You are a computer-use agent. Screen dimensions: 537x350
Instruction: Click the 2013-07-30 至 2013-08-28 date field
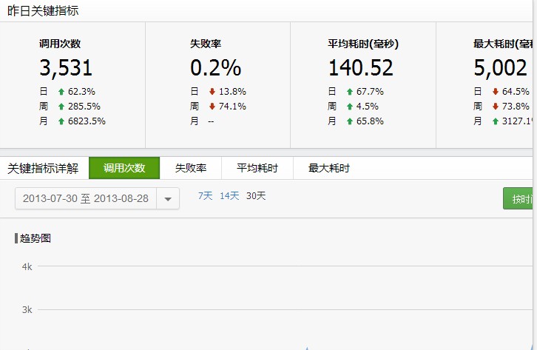coord(86,198)
